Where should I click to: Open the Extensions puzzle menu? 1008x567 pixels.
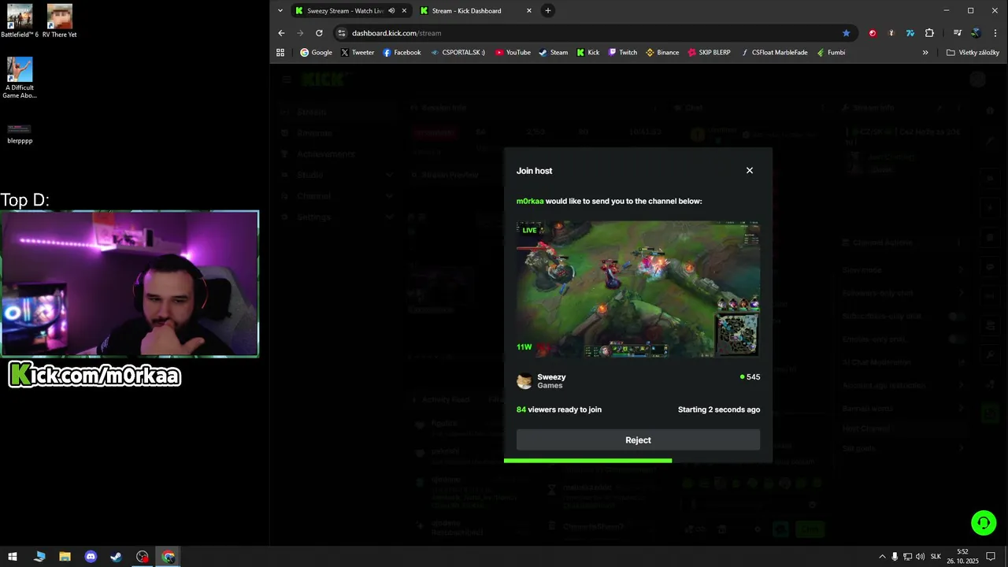[929, 33]
